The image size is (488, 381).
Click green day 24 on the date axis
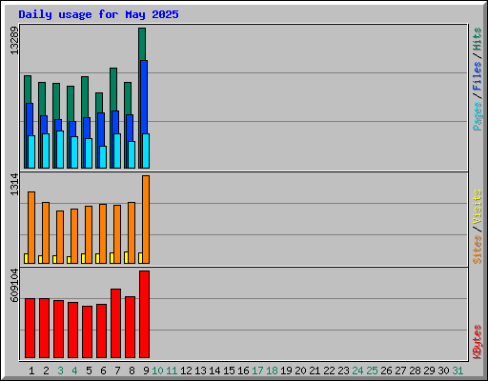click(357, 371)
